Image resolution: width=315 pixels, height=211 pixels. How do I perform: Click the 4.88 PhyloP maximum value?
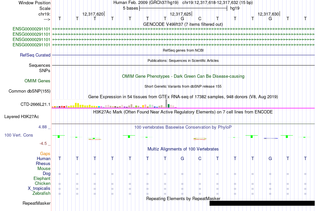click(x=42, y=127)
